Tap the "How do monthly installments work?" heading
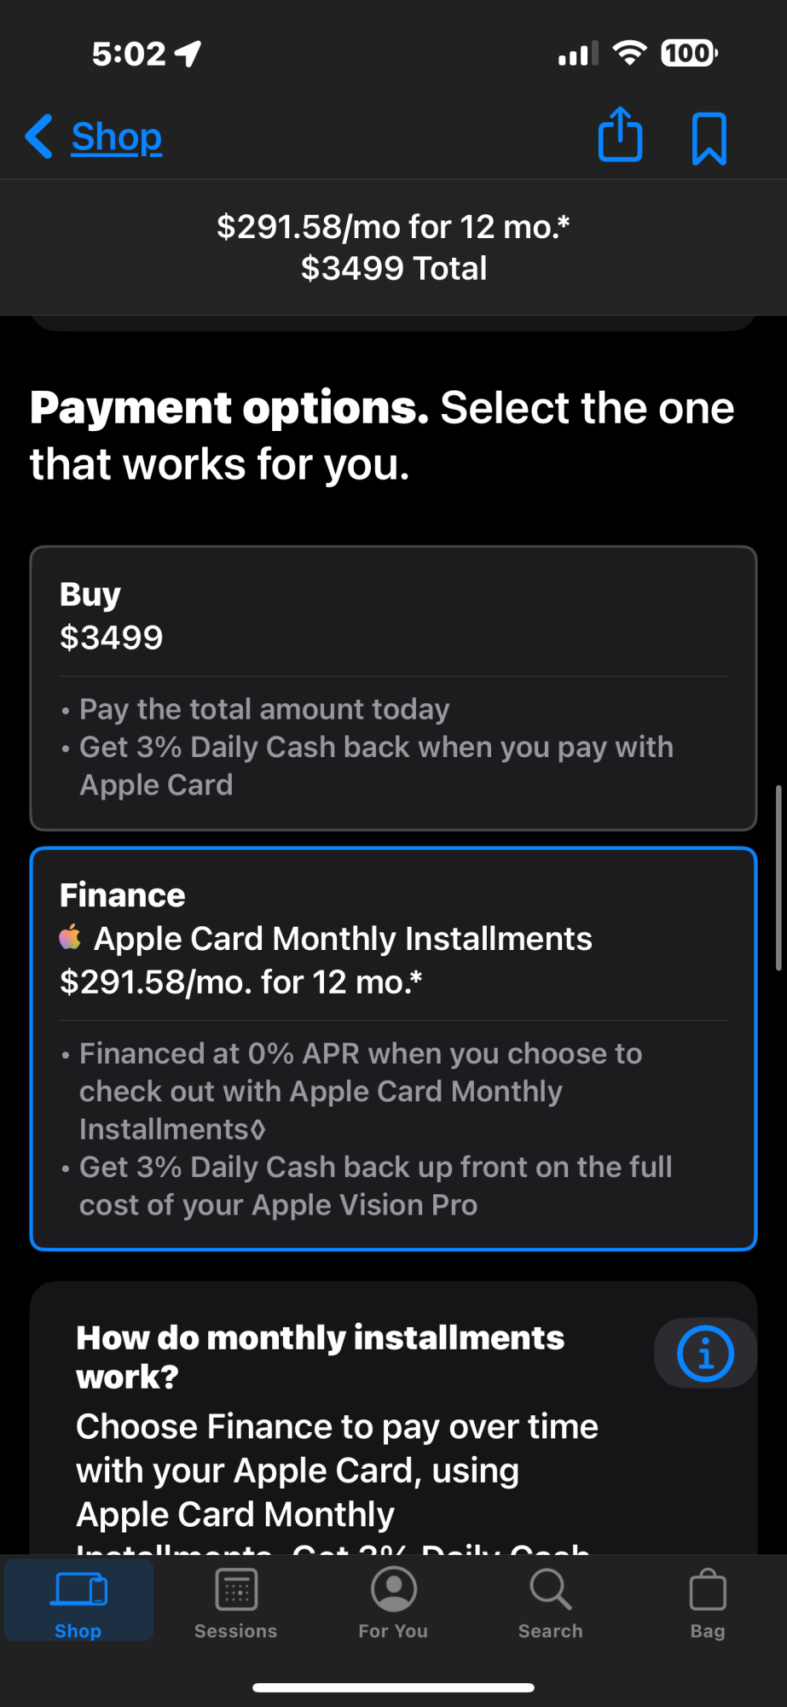Image resolution: width=787 pixels, height=1707 pixels. pos(320,1357)
